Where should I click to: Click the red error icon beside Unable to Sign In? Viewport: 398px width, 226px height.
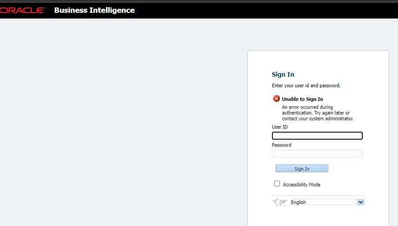click(276, 99)
